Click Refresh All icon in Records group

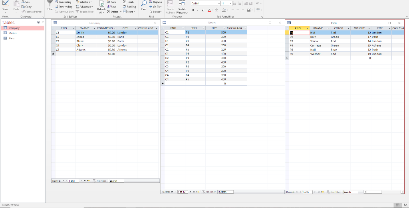coord(101,7)
